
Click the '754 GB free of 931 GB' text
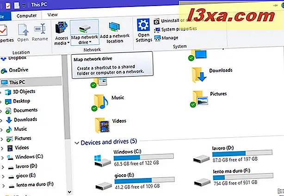tap(235, 183)
